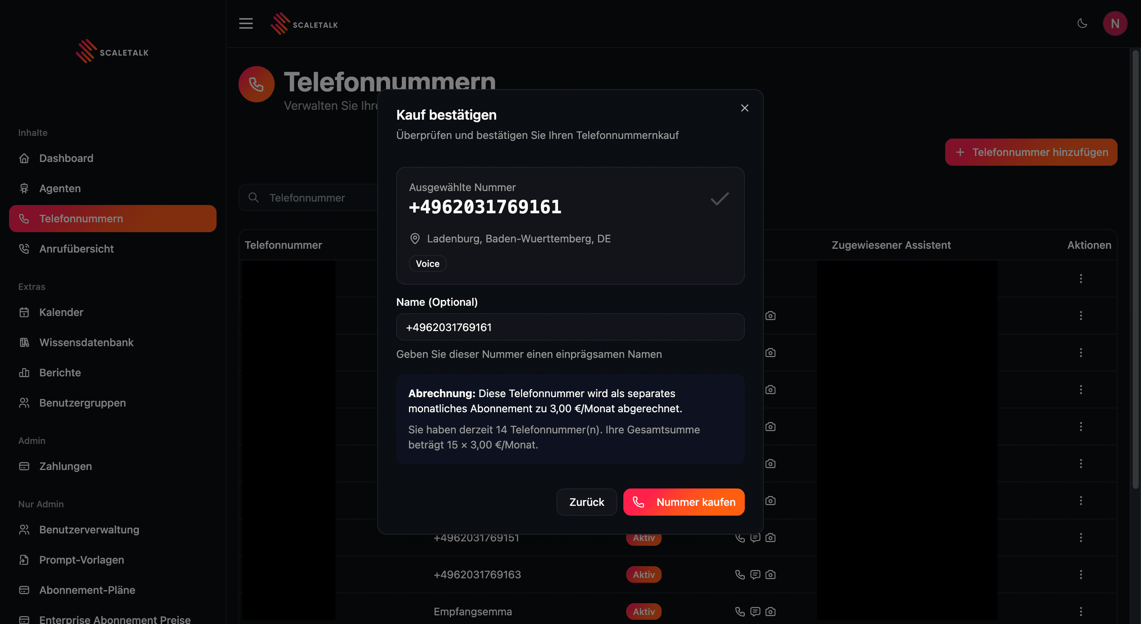Click the SMS icon in +4962031769163 row
Image resolution: width=1141 pixels, height=624 pixels.
click(x=755, y=575)
